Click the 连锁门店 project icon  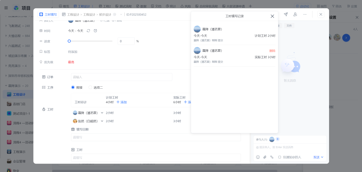coord(9,104)
